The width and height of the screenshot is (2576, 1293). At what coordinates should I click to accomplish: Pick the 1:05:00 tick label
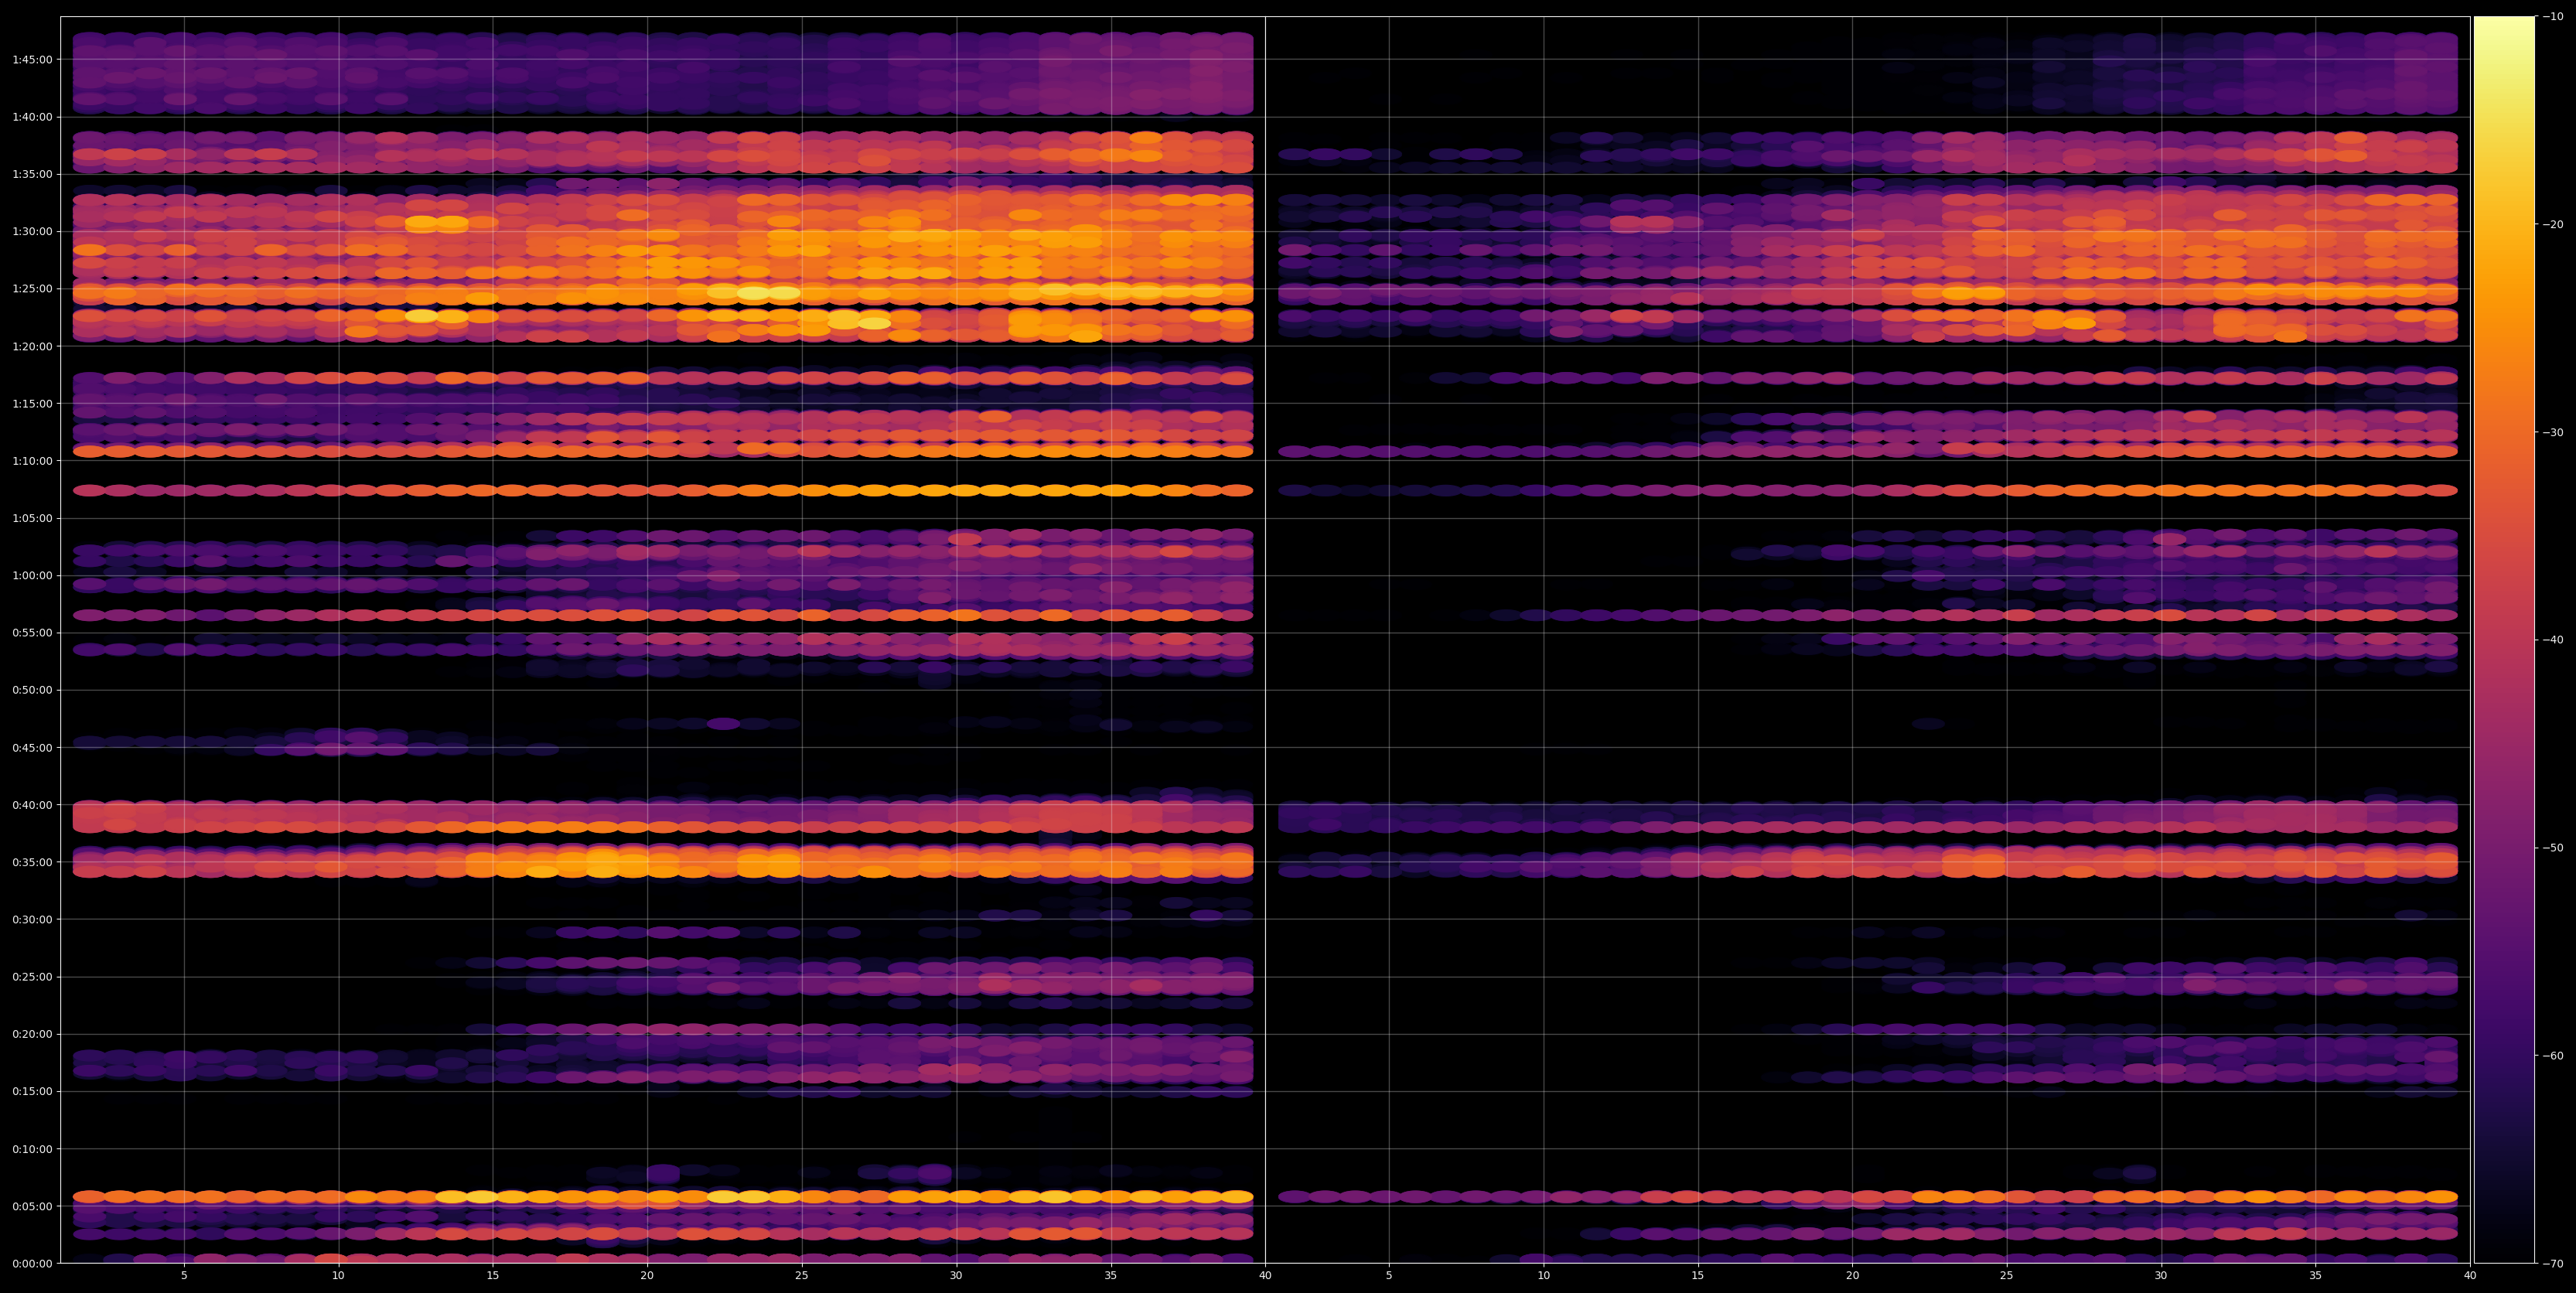point(32,518)
